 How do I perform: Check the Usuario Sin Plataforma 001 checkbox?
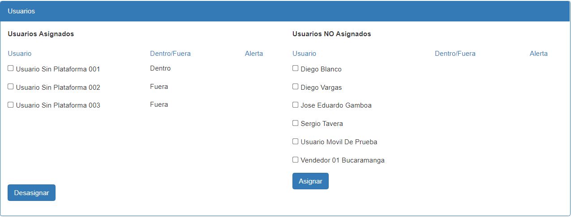[11, 68]
